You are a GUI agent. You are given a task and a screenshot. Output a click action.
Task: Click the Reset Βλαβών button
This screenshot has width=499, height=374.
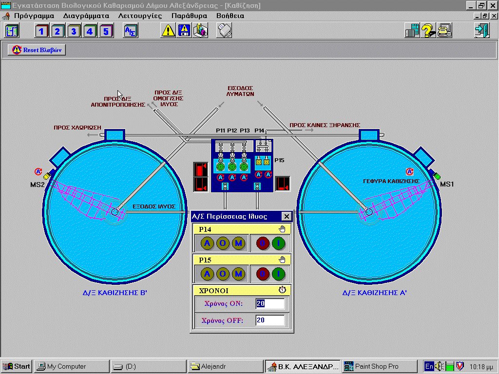pyautogui.click(x=37, y=50)
